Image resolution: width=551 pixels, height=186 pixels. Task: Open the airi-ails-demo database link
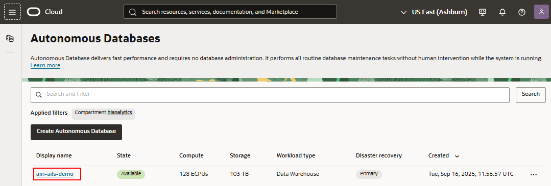point(55,174)
